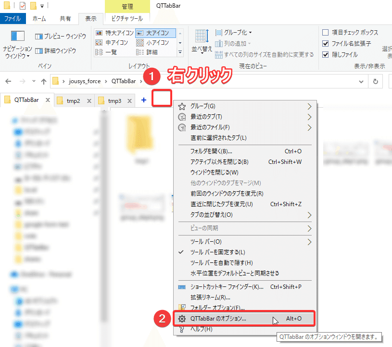
Task: Open the Sort by (並べ替え) menu
Action: point(202,41)
